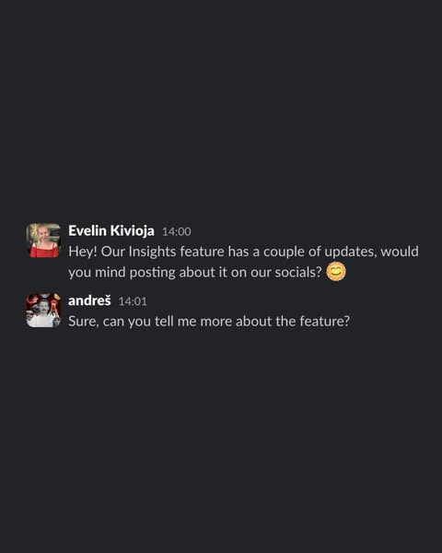The height and width of the screenshot is (553, 442).
Task: Click the word "would" ending the first line
Action: pyautogui.click(x=400, y=252)
